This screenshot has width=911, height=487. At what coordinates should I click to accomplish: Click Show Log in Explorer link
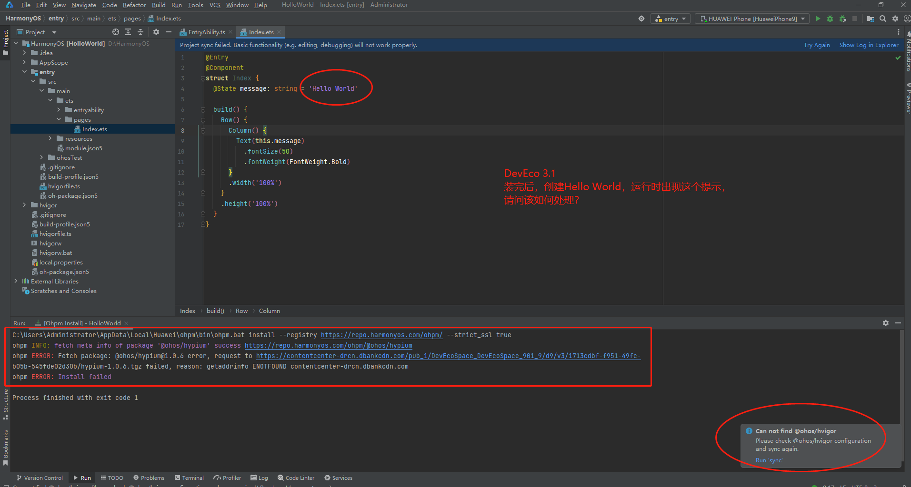(x=869, y=45)
